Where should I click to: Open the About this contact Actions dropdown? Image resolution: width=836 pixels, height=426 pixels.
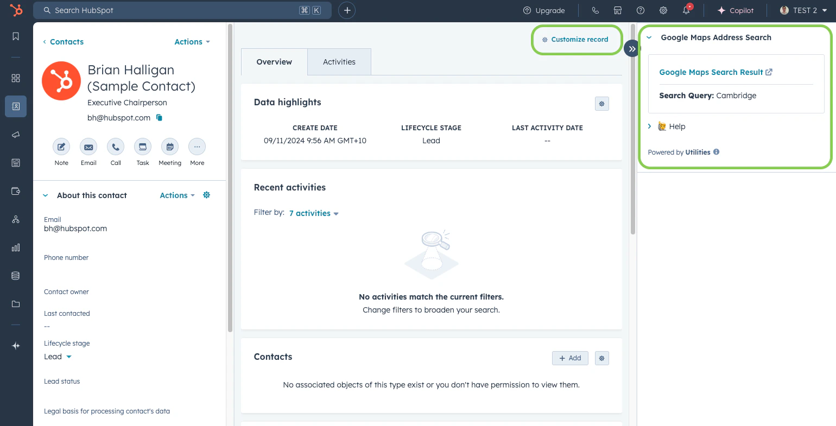pos(178,195)
